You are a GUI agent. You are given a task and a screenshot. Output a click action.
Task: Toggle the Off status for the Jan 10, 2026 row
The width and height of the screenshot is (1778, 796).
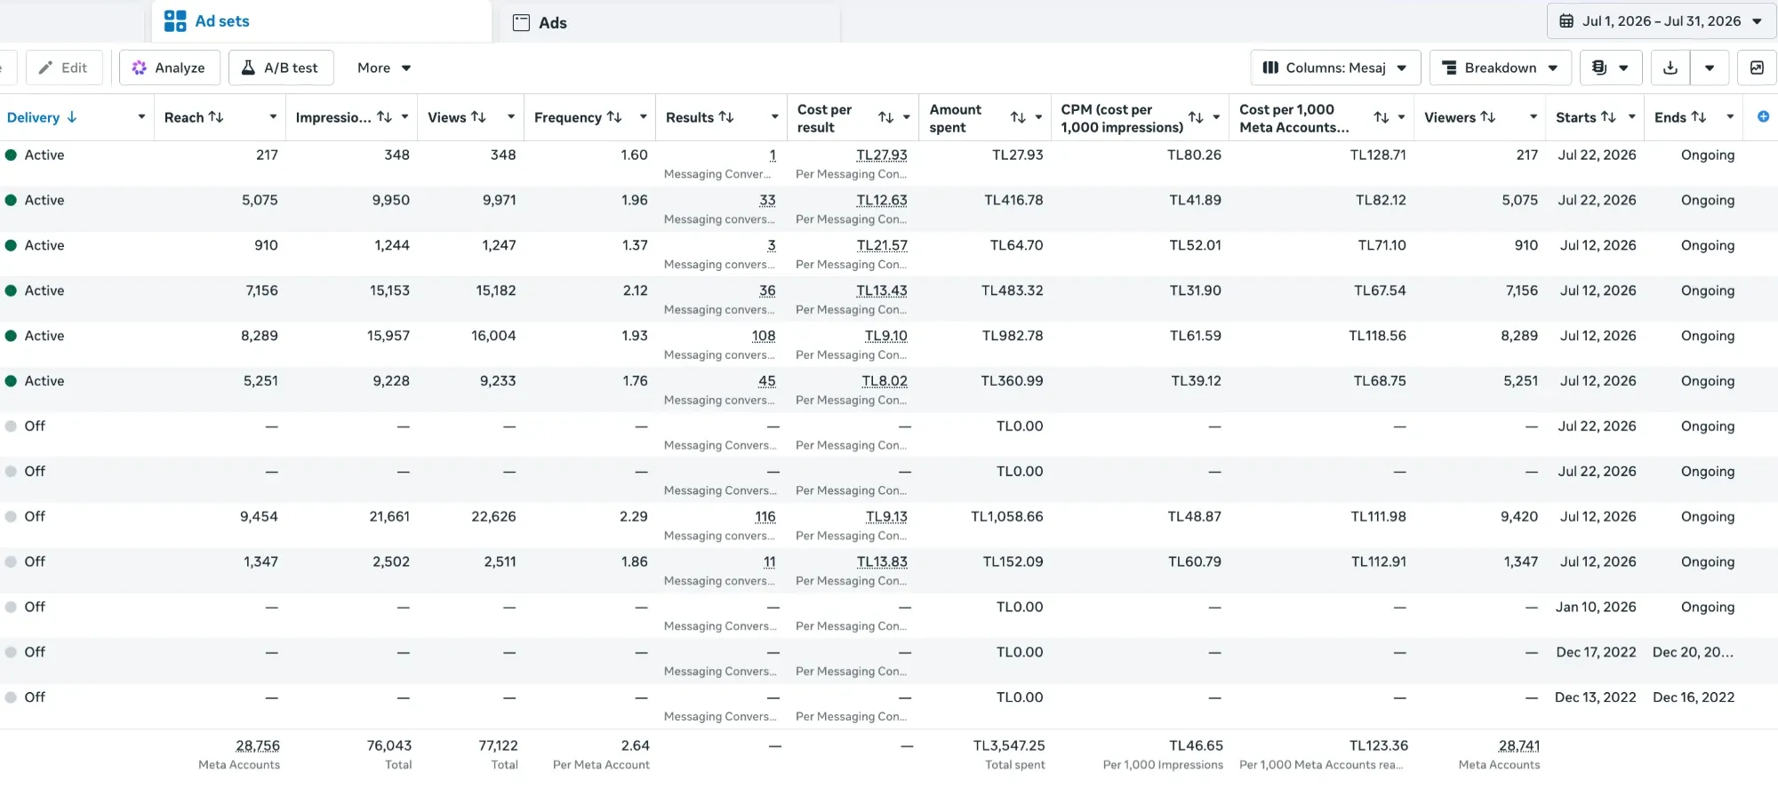point(12,607)
